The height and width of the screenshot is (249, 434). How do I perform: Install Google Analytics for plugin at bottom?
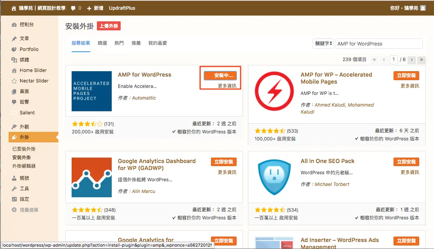(x=224, y=240)
